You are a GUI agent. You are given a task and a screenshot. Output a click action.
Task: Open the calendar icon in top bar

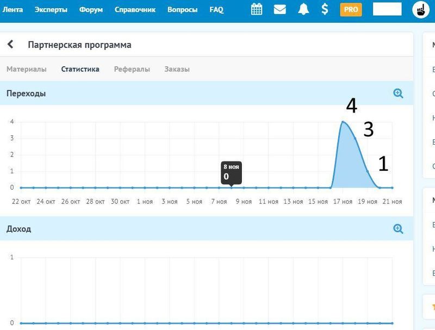click(x=257, y=9)
